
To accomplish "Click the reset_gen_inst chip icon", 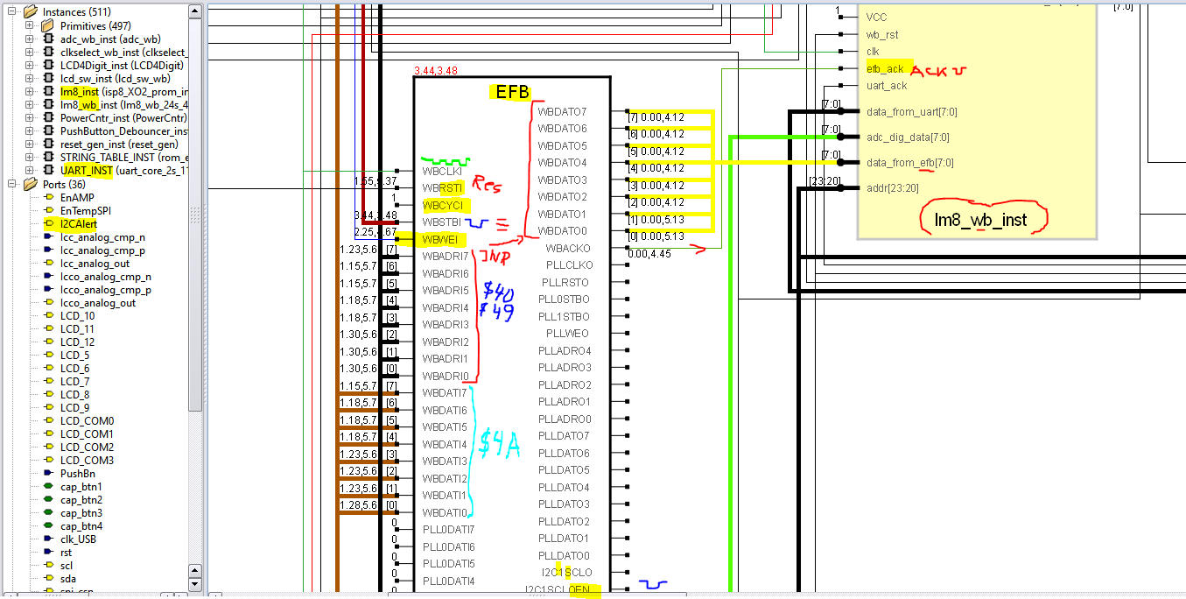I will coord(48,144).
